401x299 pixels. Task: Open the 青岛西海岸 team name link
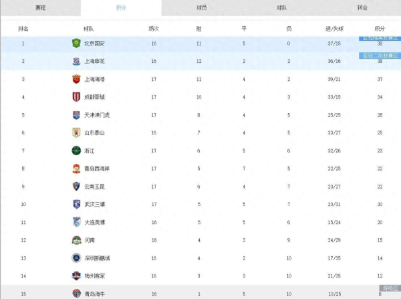pyautogui.click(x=97, y=169)
